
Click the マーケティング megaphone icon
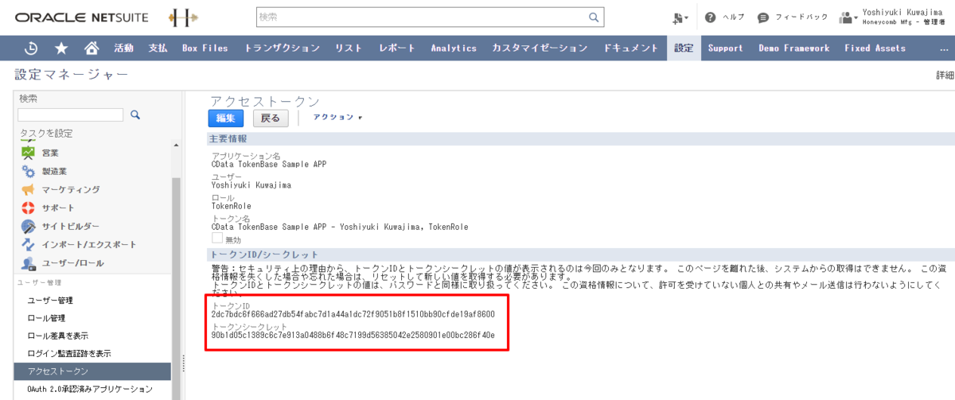click(29, 189)
